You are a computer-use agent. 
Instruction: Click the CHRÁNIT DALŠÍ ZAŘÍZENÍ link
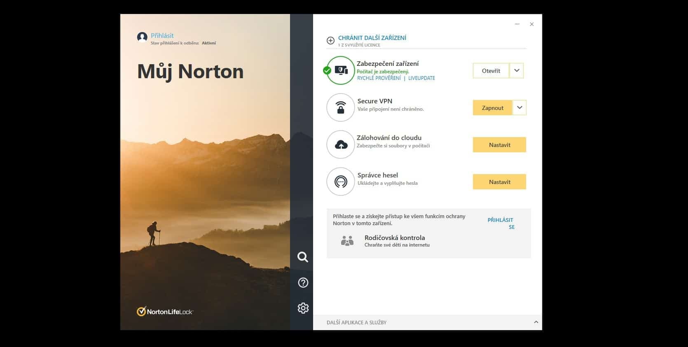(372, 38)
